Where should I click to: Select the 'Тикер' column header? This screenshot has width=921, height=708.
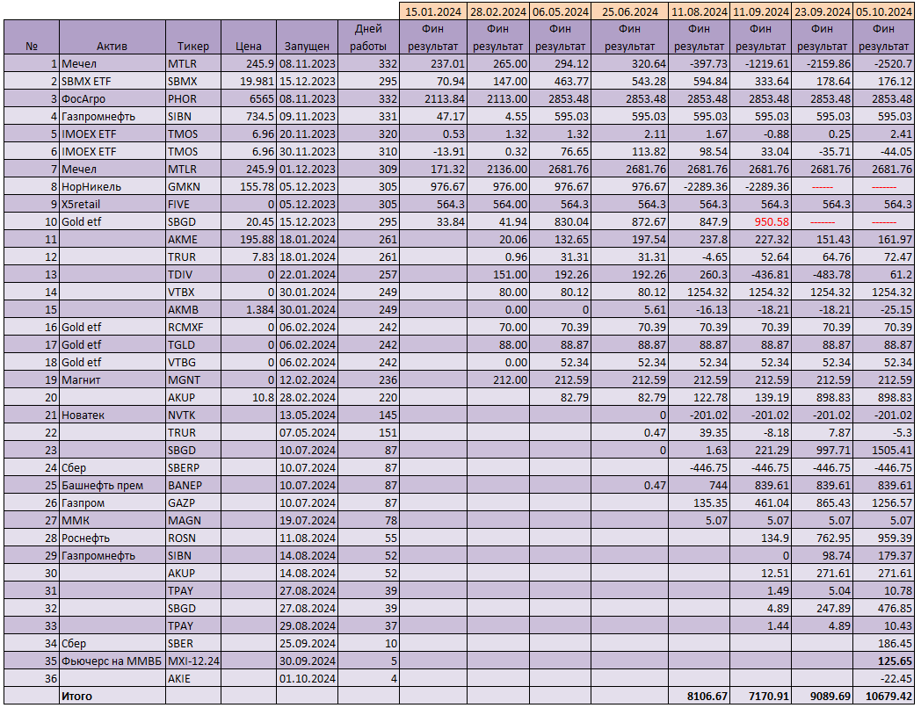pos(193,38)
